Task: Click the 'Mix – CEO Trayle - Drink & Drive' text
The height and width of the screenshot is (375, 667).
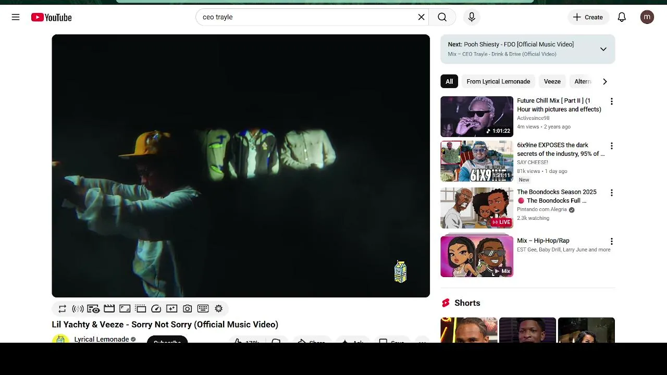Action: click(x=502, y=54)
